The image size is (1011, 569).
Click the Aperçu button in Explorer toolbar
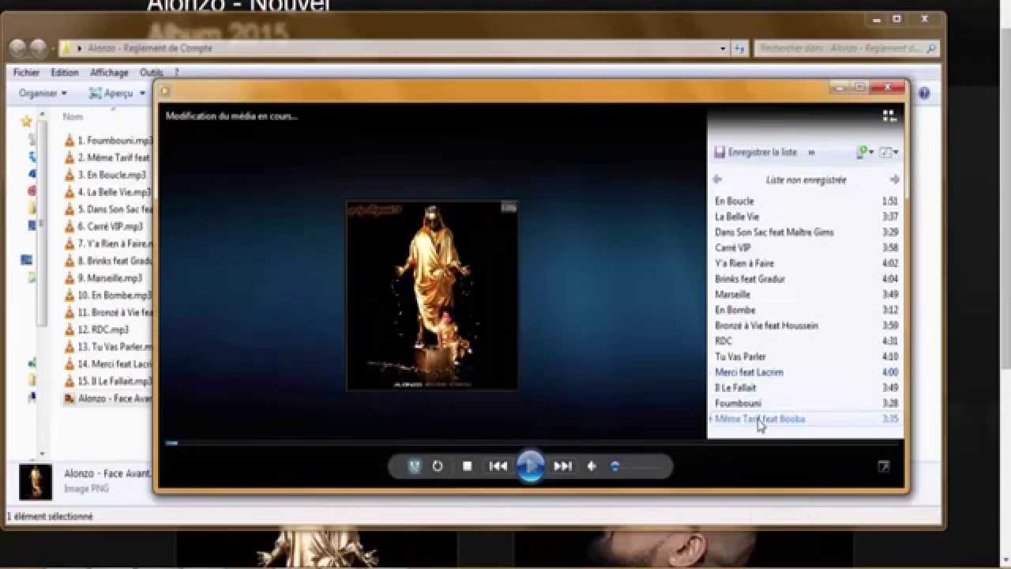click(x=111, y=93)
